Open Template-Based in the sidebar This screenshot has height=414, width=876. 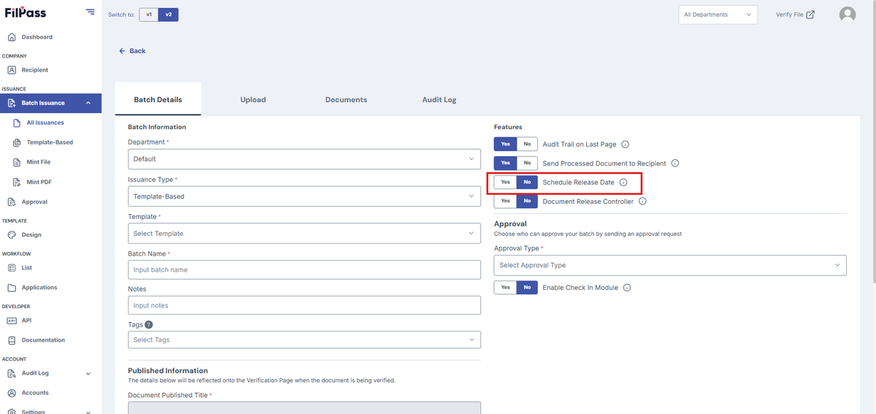click(50, 142)
